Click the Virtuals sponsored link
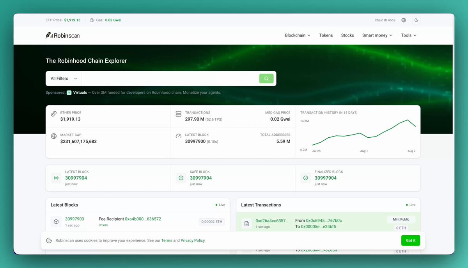This screenshot has height=268, width=468. [x=80, y=93]
